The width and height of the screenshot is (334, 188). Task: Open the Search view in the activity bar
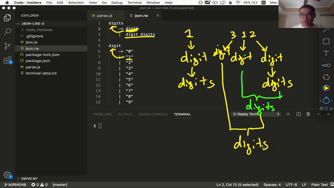[x=7, y=32]
